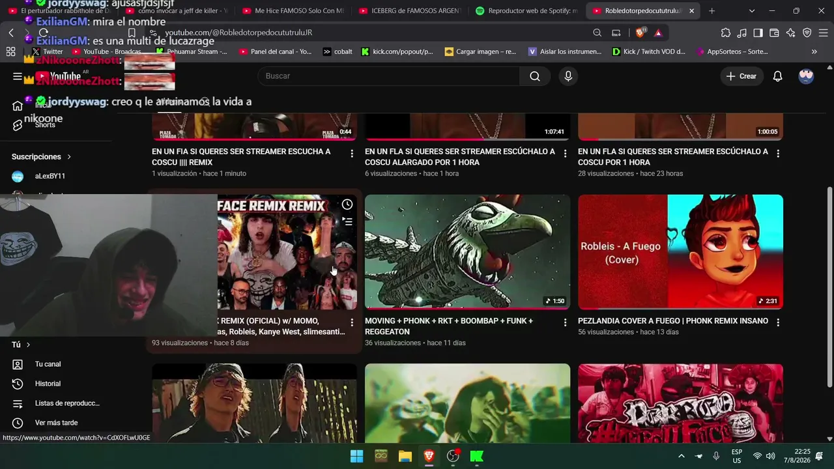This screenshot has width=834, height=469.
Task: Open Ver más tarde in sidebar
Action: tap(55, 423)
